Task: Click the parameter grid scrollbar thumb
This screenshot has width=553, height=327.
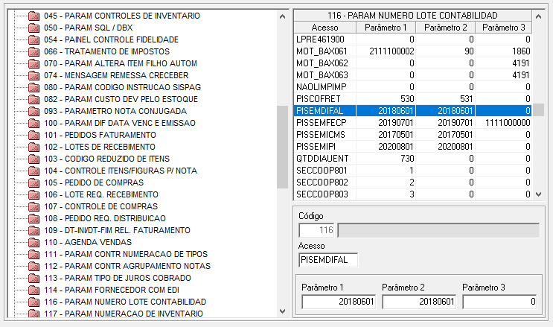Action: coord(538,110)
